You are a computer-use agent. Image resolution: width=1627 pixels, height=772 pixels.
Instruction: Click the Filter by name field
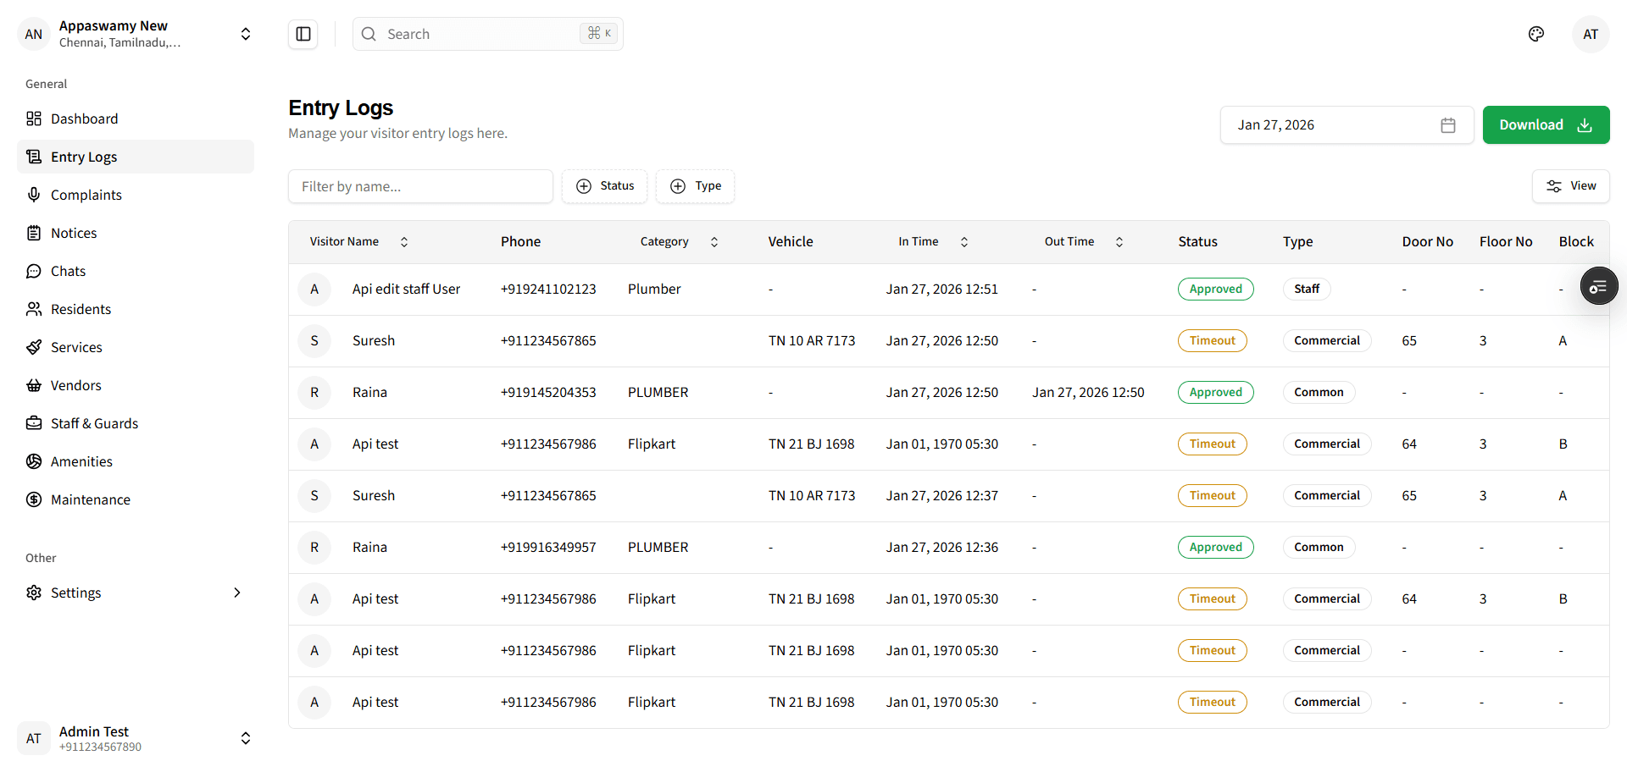click(420, 186)
